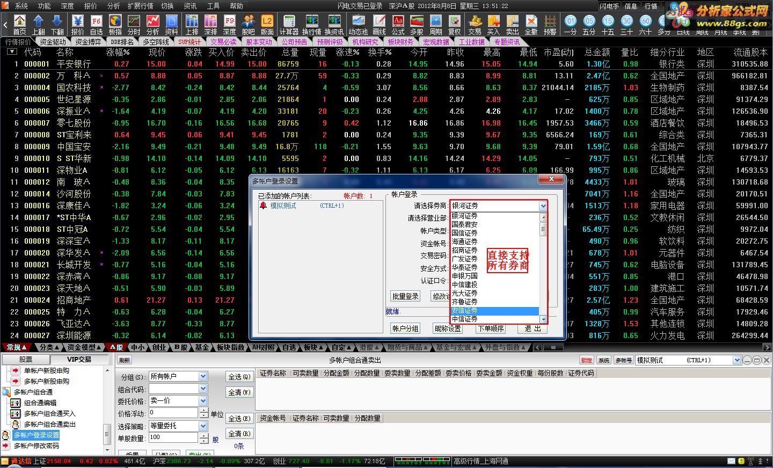773x468 pixels.
Task: Select 模拟测试 account in added accounts list
Action: tap(283, 206)
